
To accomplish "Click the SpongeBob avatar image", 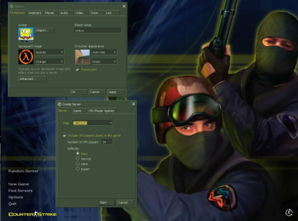I will point(26,33).
